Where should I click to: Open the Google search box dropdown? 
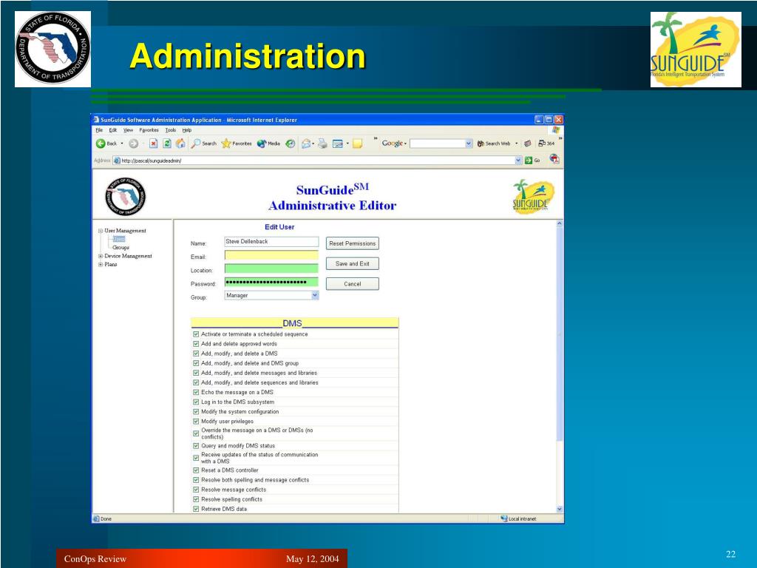[x=468, y=143]
